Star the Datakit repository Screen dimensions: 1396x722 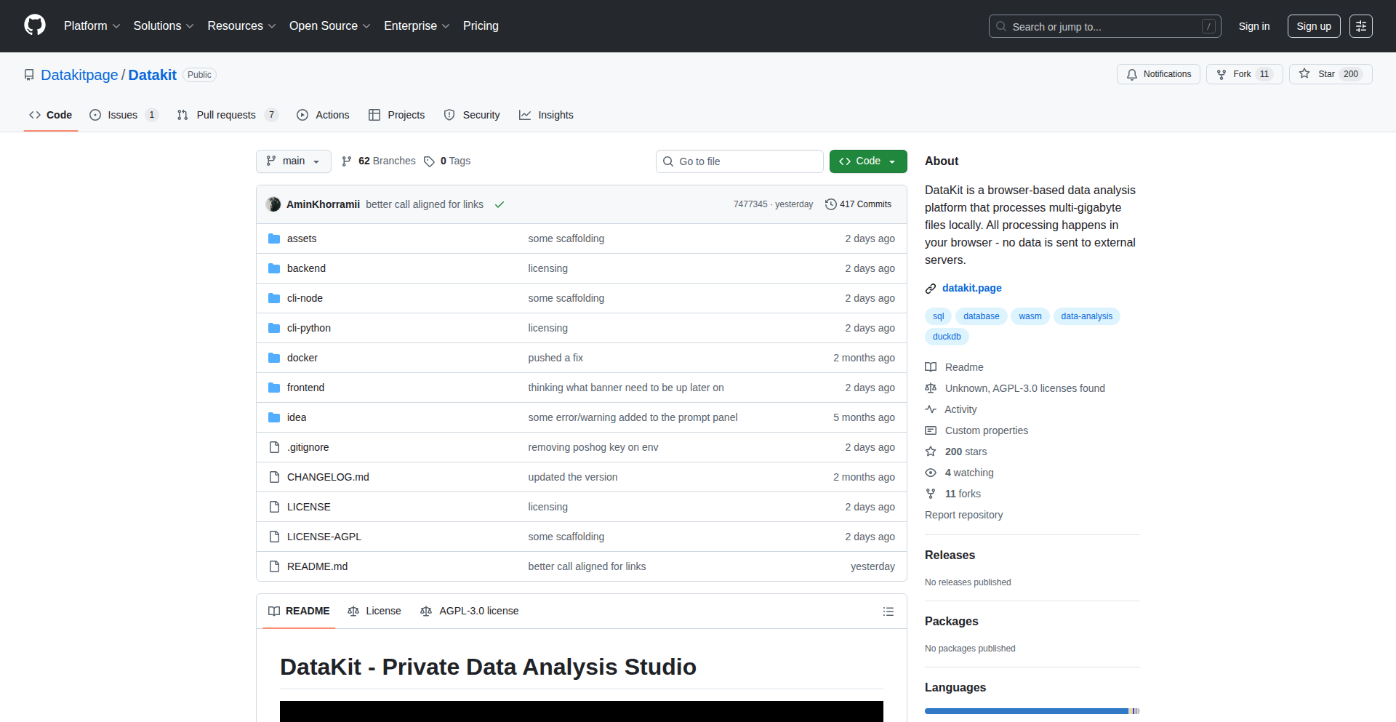point(1330,74)
